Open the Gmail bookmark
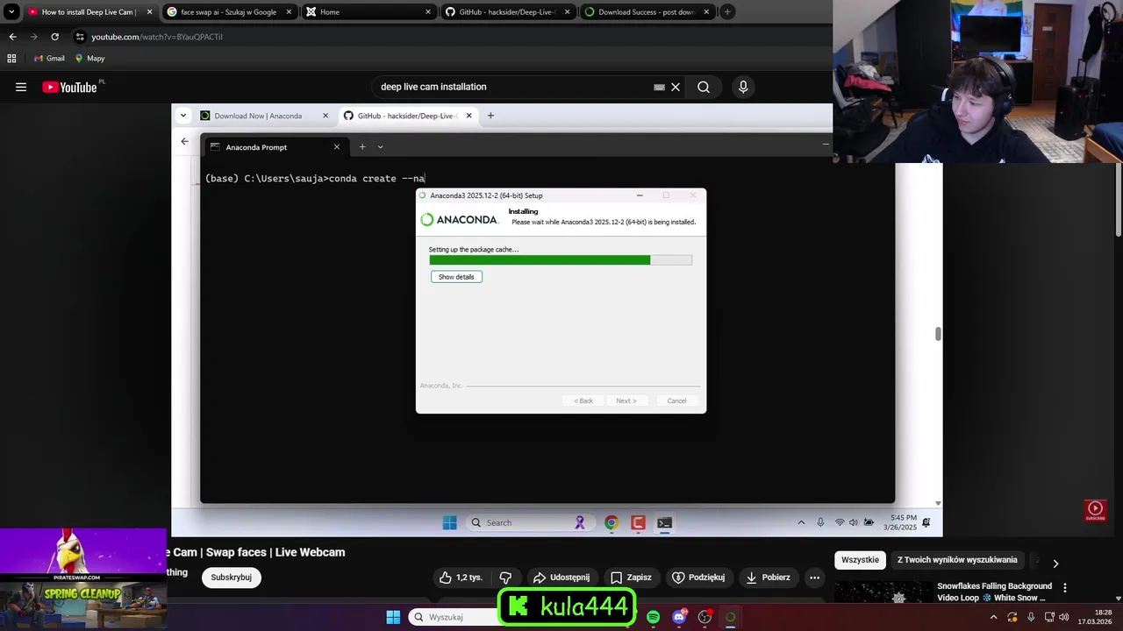Image resolution: width=1123 pixels, height=631 pixels. point(49,58)
